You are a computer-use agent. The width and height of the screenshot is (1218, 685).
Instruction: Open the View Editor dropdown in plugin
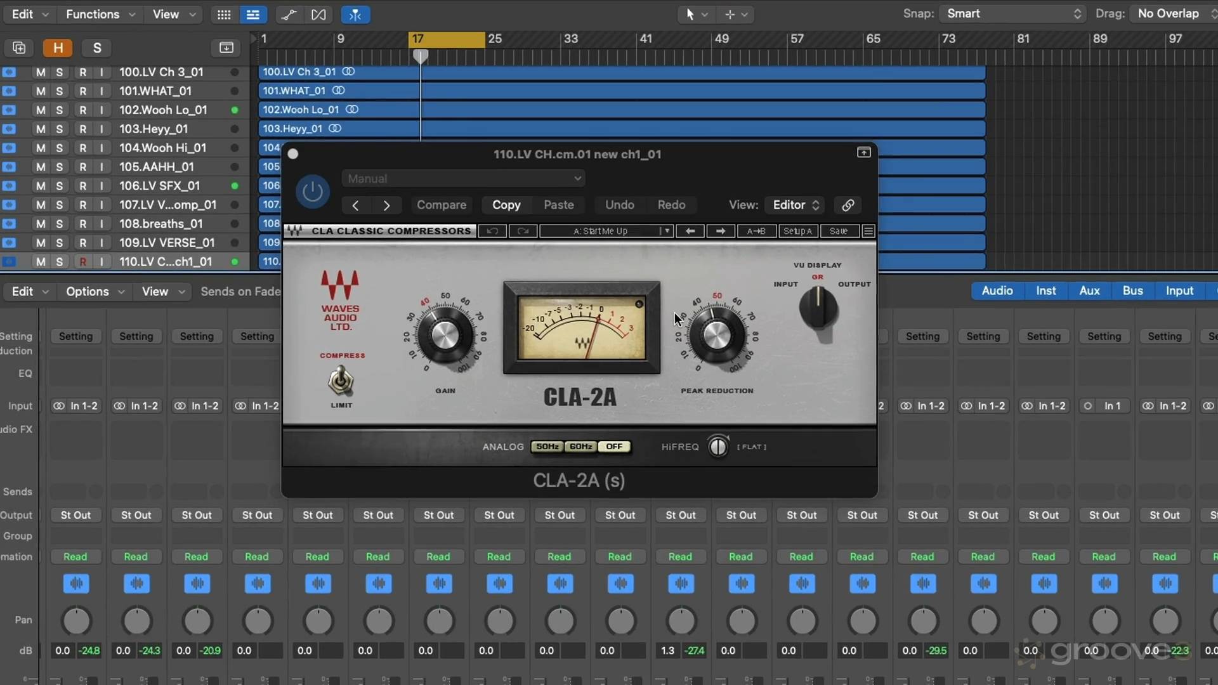pos(796,205)
